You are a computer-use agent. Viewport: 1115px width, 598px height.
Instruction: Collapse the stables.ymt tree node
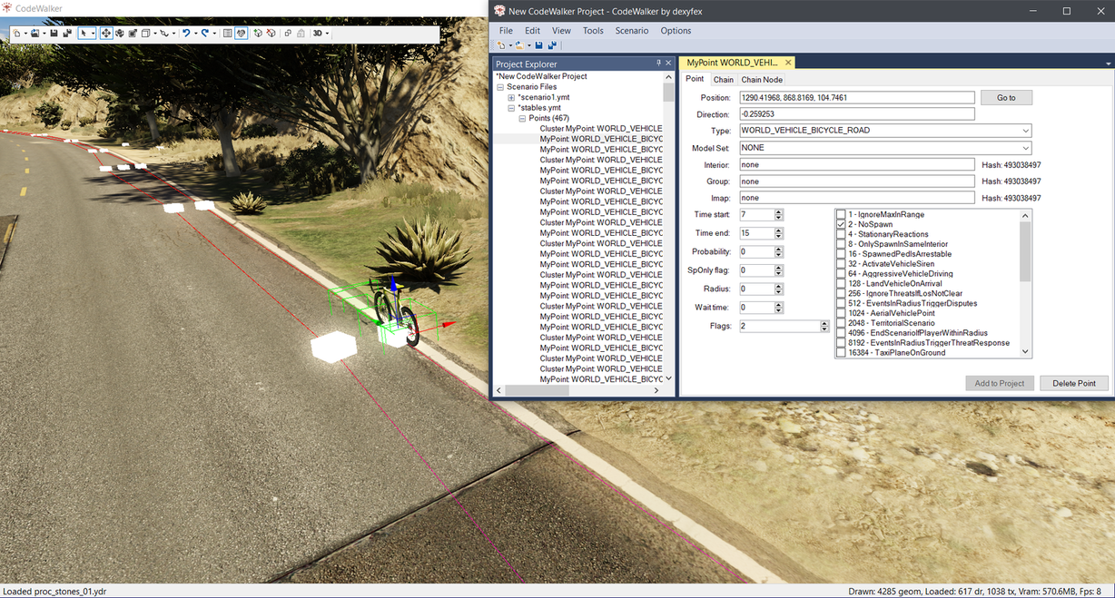pyautogui.click(x=511, y=108)
